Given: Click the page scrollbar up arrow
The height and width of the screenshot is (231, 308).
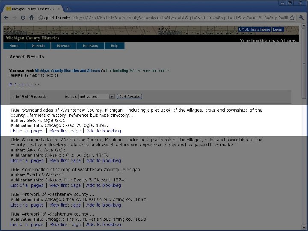Looking at the screenshot, I should [x=304, y=26].
